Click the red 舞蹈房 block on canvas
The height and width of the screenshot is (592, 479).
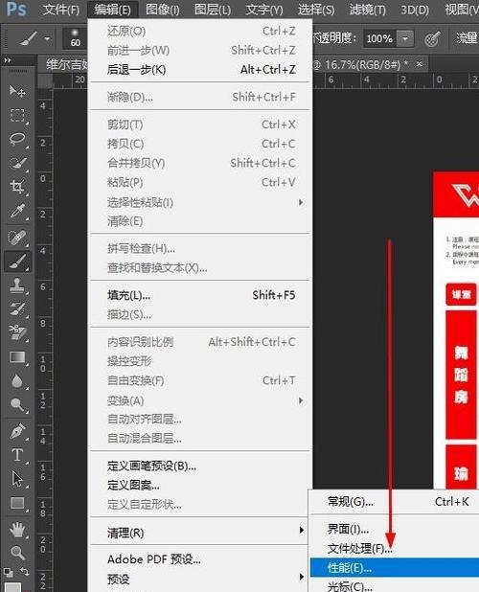461,375
